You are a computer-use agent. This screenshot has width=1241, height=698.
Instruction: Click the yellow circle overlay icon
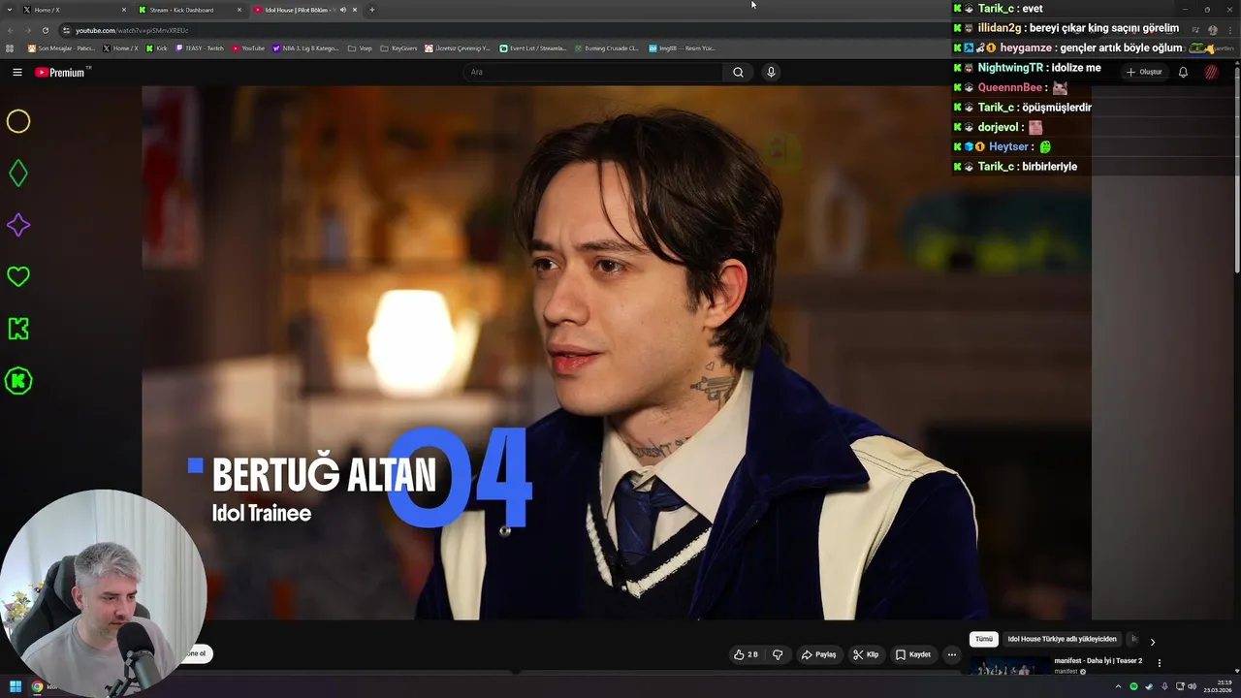18,121
